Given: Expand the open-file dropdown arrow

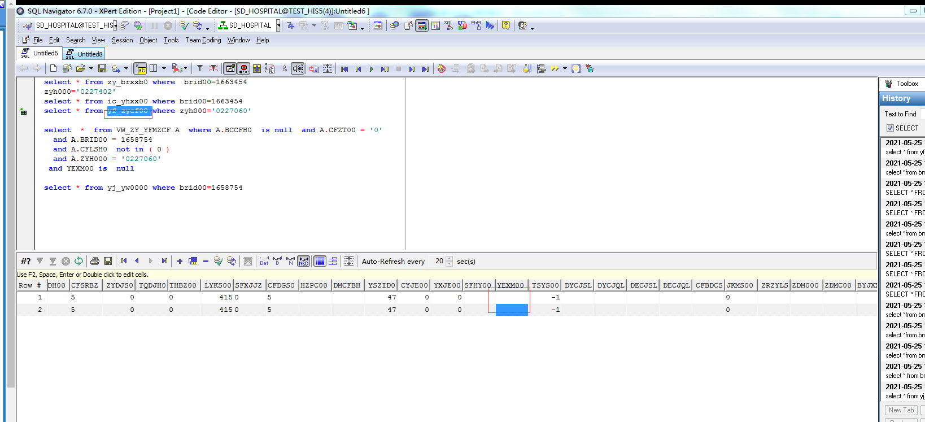Looking at the screenshot, I should [x=91, y=68].
